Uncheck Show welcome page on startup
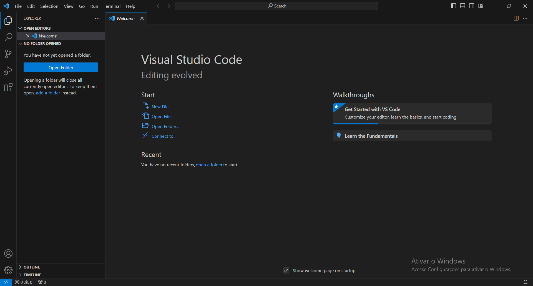The image size is (533, 286). coord(286,270)
